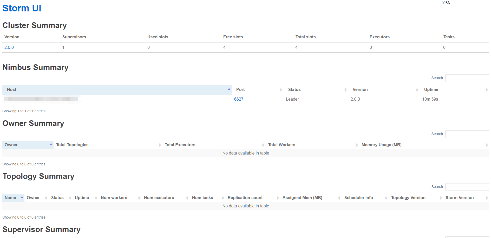Click the Topology Summary search input
This screenshot has width=491, height=238.
coord(467,187)
